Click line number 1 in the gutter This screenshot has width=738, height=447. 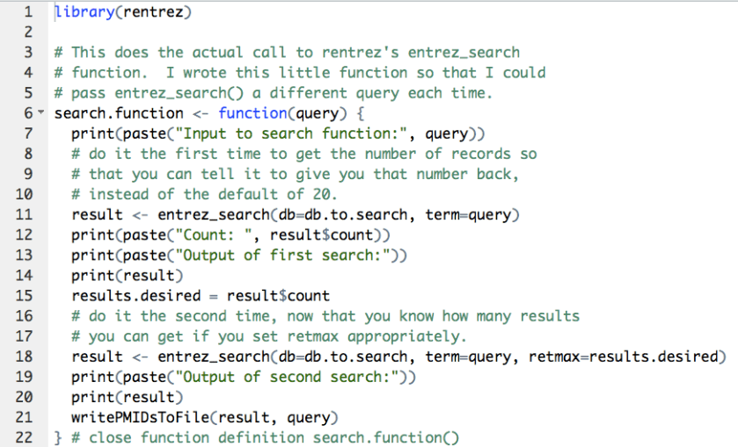click(x=28, y=12)
